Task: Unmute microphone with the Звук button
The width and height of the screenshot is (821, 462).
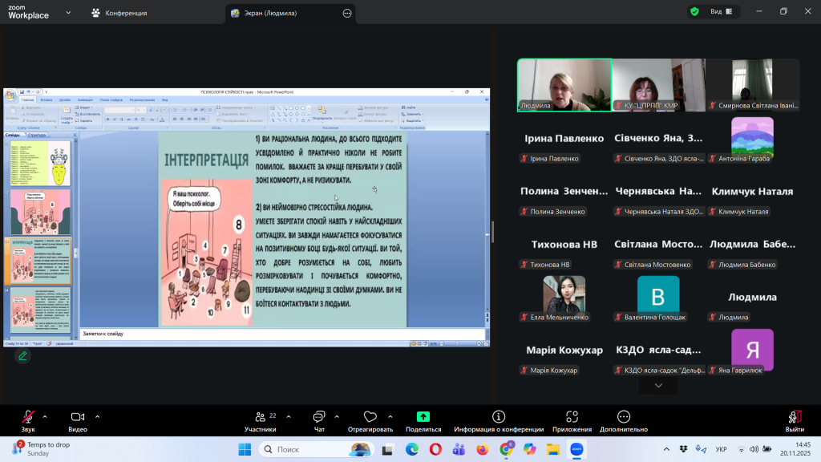Action: 28,417
